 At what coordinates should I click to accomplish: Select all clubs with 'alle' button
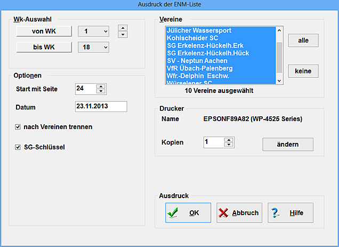click(x=303, y=40)
